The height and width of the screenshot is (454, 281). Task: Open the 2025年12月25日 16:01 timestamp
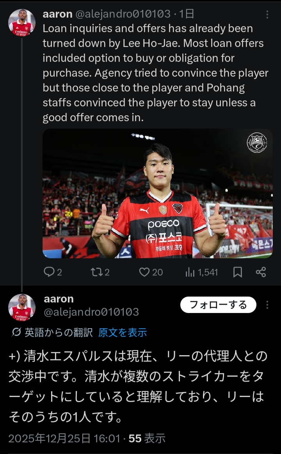pyautogui.click(x=64, y=438)
